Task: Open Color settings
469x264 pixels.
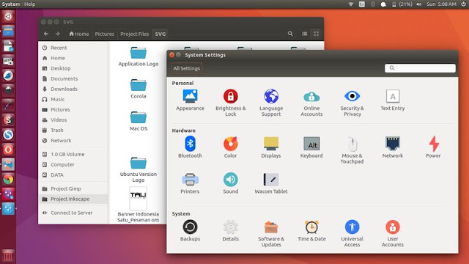Action: point(230,147)
